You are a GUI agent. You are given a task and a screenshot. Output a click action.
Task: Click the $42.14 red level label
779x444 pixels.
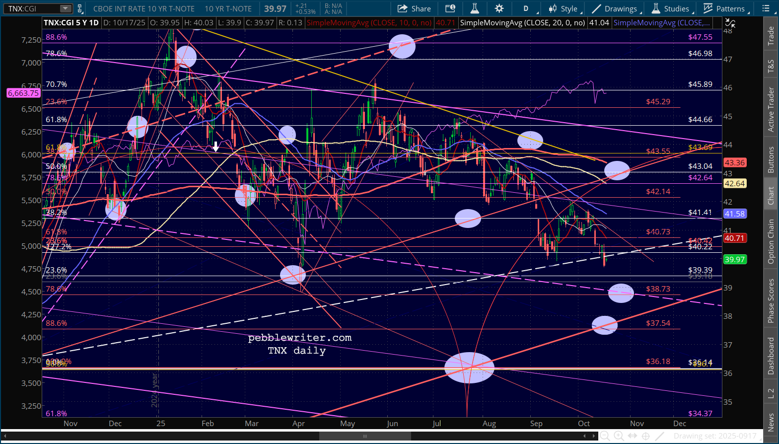click(658, 192)
